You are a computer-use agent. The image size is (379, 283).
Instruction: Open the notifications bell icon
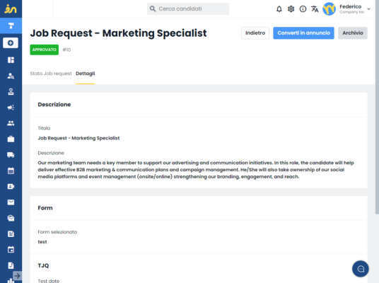[279, 9]
